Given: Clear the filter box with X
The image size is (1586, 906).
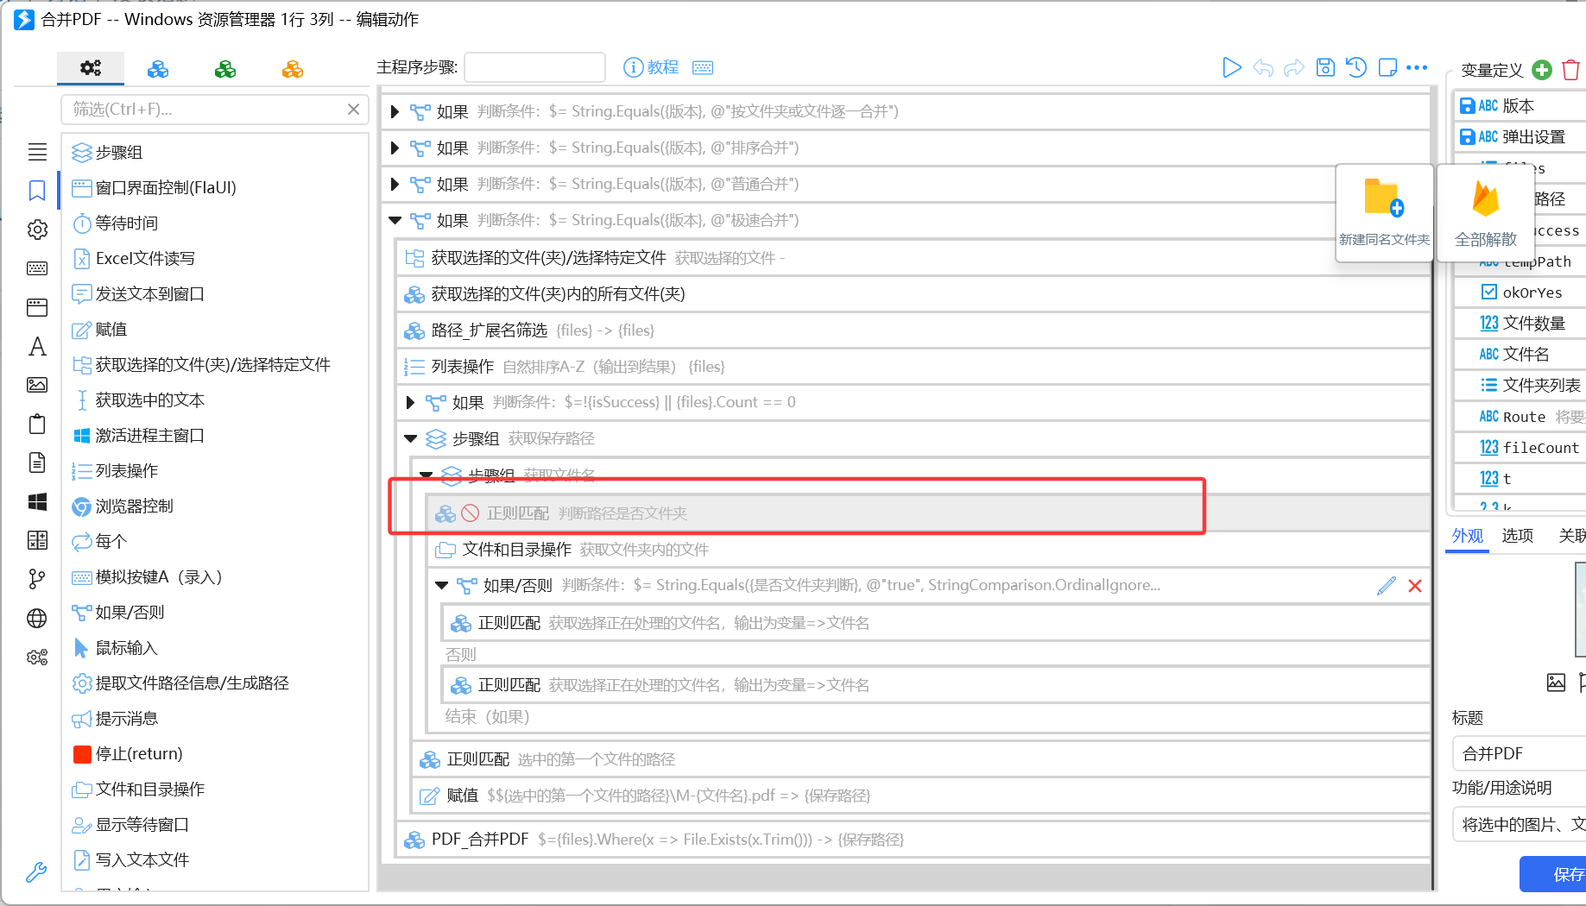Looking at the screenshot, I should pos(353,110).
